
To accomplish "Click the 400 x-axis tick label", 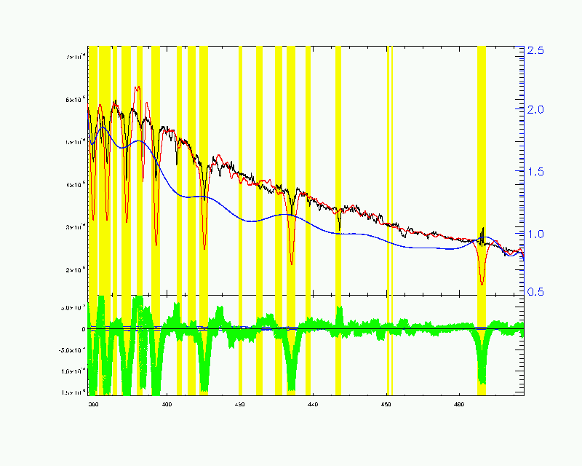I will pos(167,404).
